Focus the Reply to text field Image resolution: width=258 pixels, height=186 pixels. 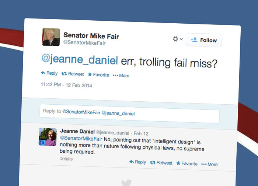129,111
